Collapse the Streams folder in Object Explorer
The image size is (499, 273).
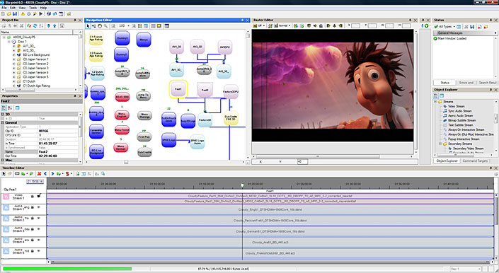coord(435,102)
